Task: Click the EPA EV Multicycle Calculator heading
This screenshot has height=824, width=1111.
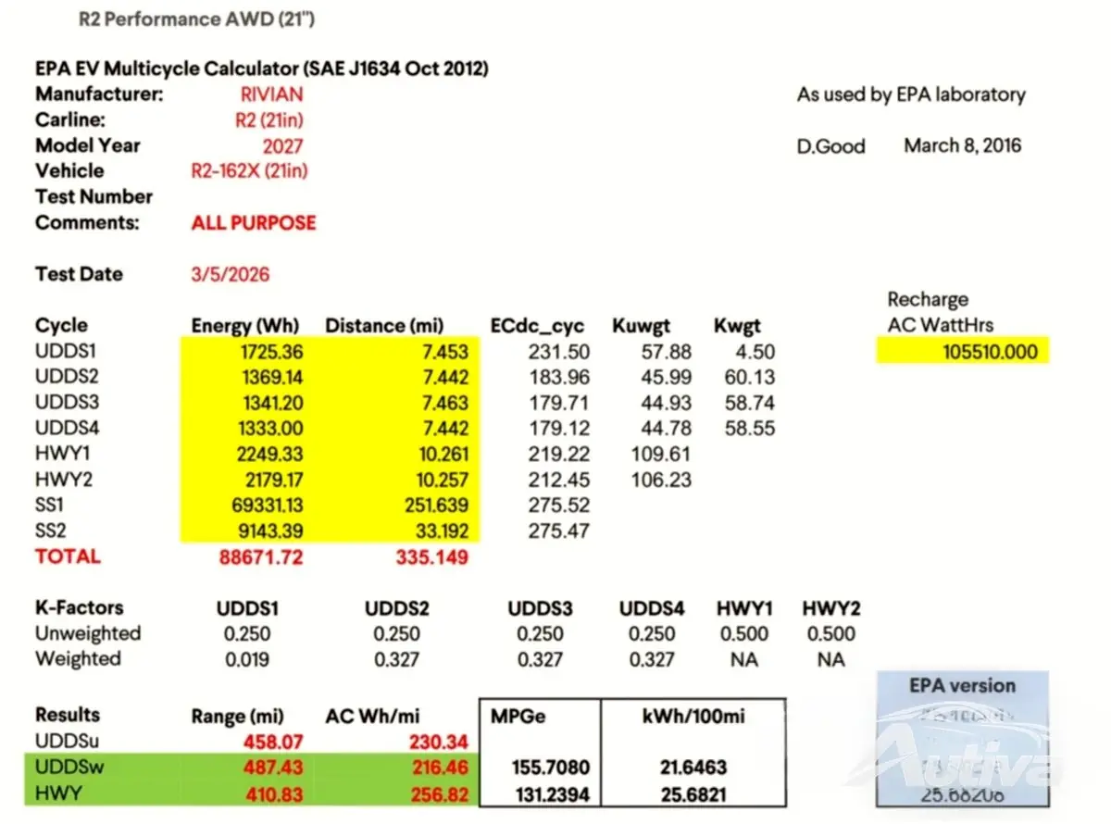Action: [262, 69]
